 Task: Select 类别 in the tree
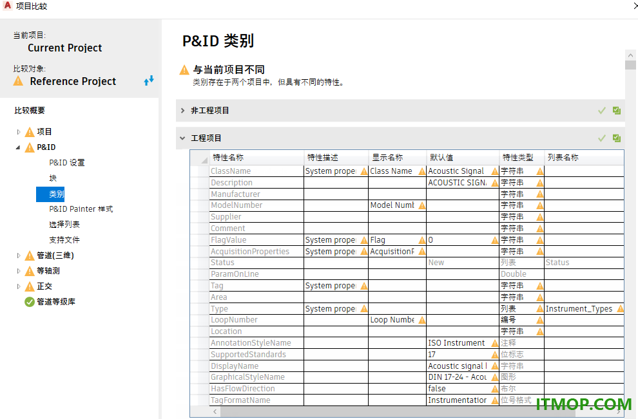pos(50,194)
